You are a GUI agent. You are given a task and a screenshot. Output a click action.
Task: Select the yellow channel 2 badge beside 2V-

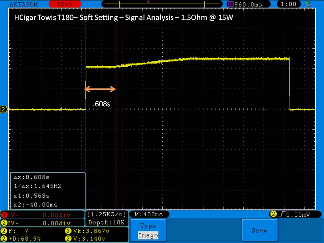pos(4,223)
